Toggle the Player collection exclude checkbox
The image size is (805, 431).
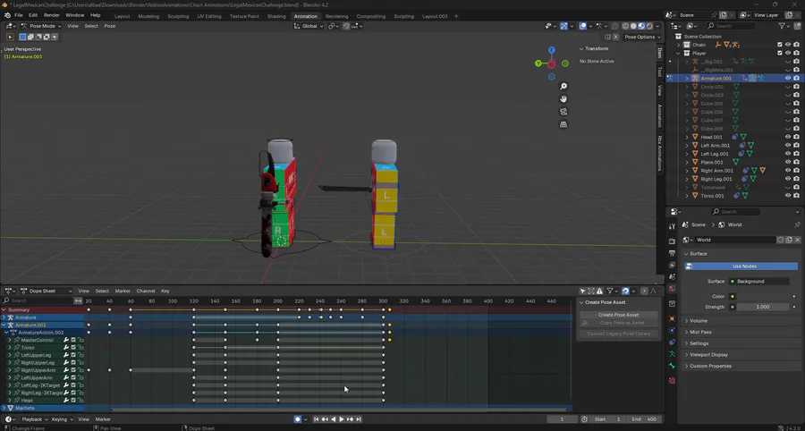point(780,53)
